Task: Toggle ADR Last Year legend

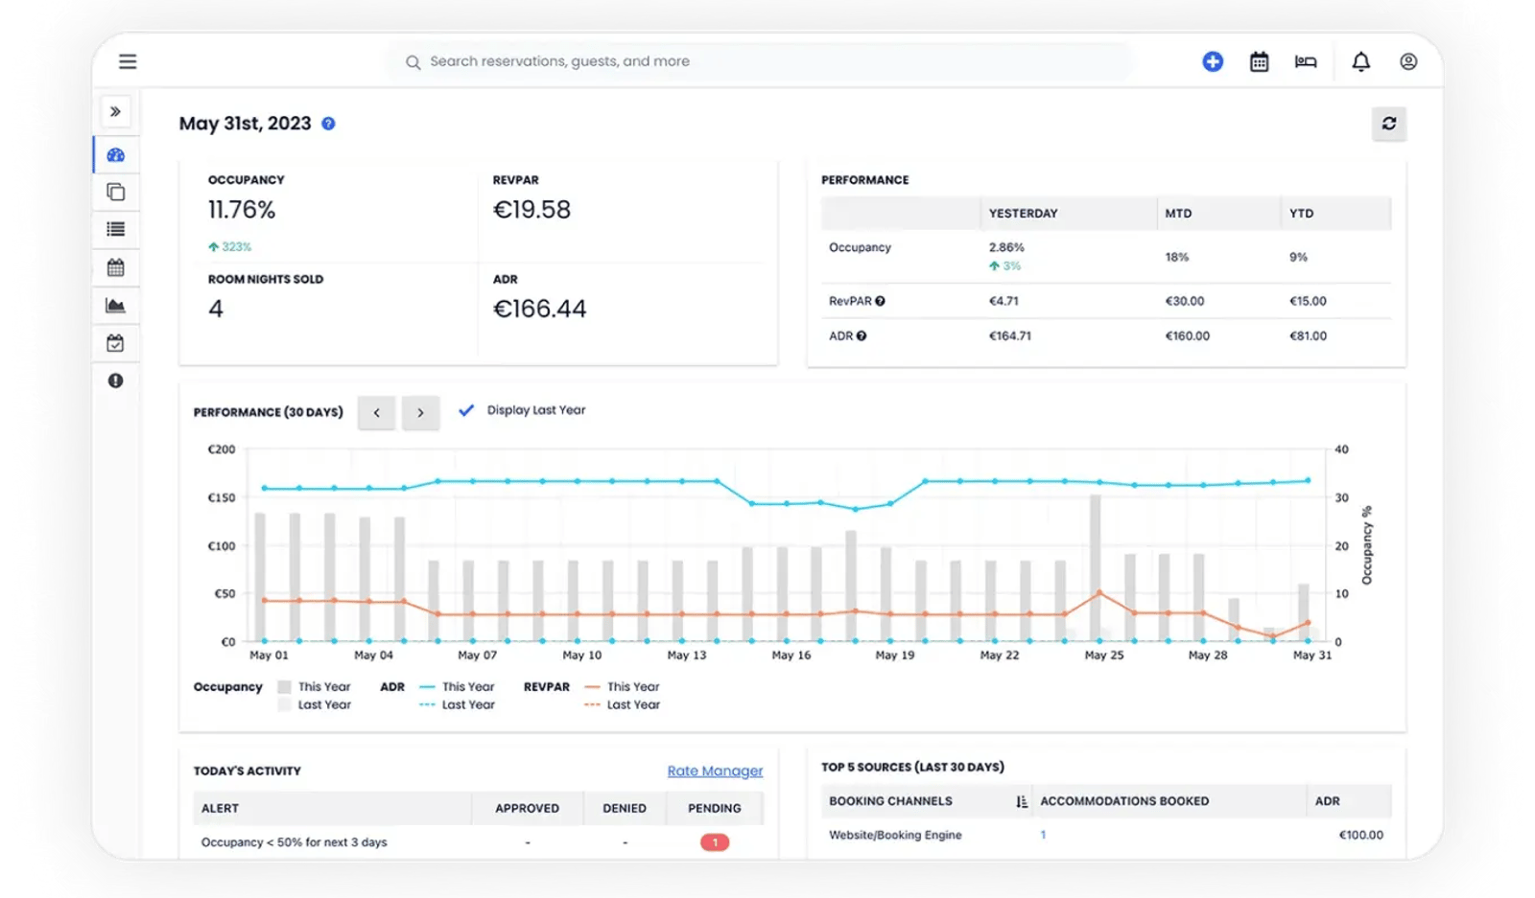Action: (x=457, y=704)
